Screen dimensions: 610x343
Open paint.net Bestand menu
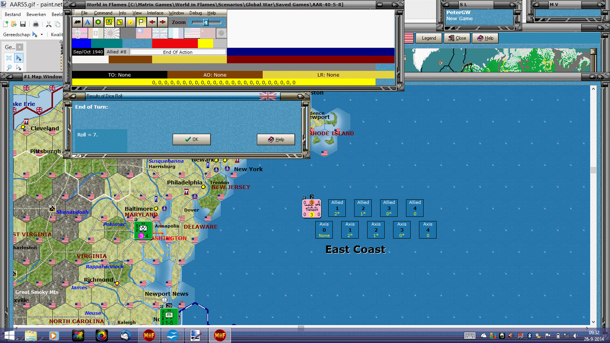click(13, 14)
